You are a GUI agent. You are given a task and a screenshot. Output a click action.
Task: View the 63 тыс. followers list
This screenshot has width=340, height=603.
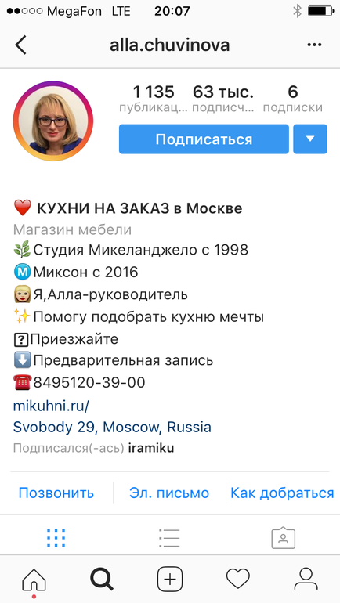223,99
